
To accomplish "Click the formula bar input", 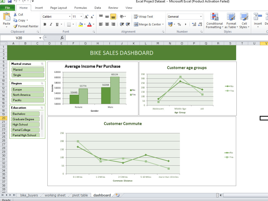I will pyautogui.click(x=166, y=38).
